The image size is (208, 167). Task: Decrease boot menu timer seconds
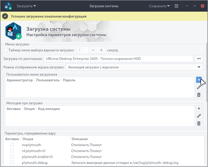(x=93, y=50)
